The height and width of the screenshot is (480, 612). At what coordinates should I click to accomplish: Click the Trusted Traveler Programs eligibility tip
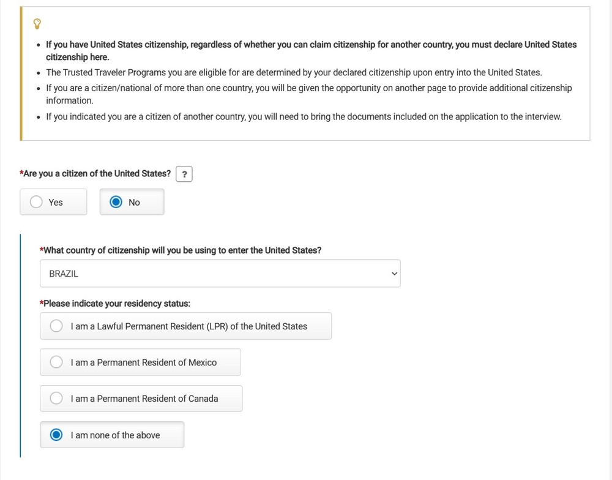pos(294,72)
